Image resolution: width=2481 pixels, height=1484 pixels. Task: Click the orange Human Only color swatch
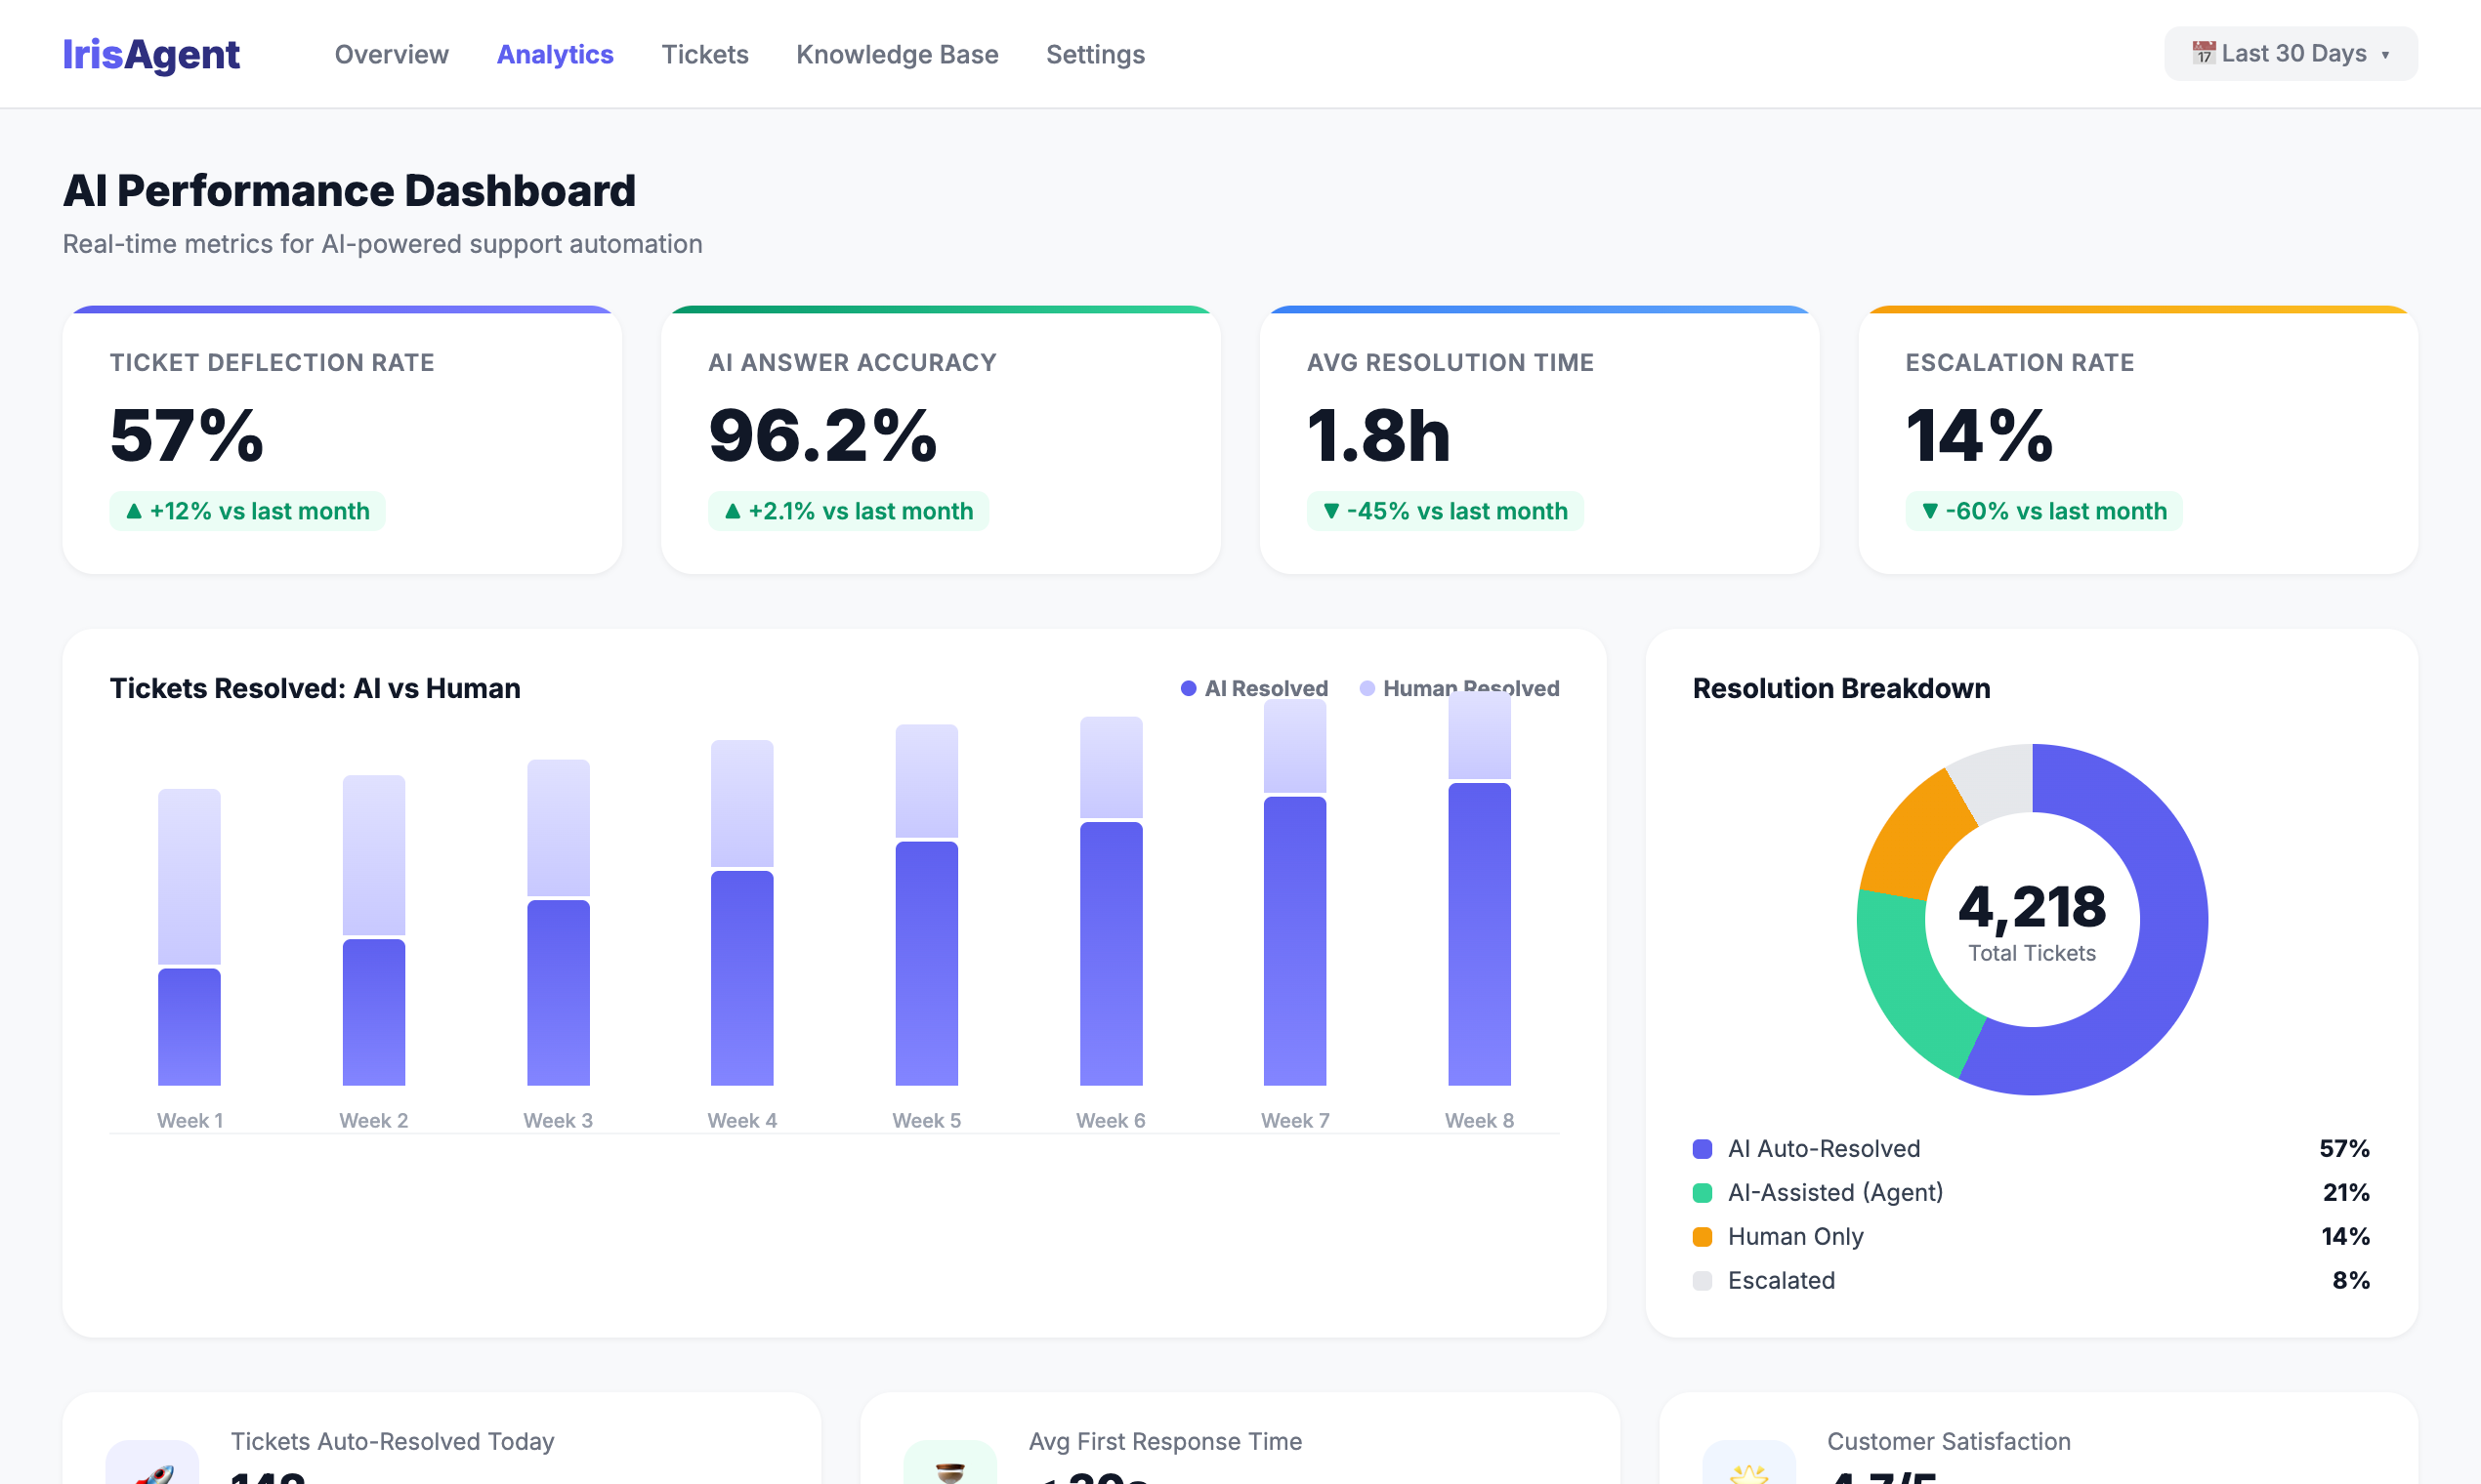coord(1702,1237)
